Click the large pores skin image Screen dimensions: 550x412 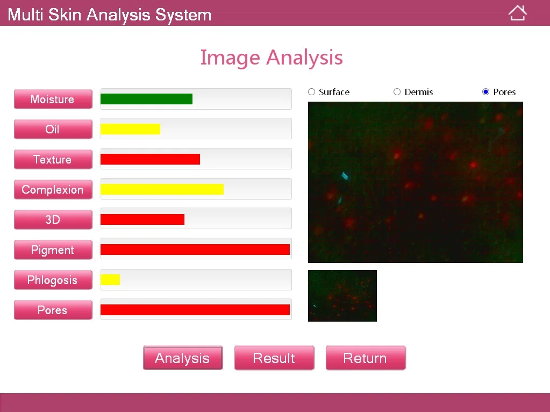click(415, 182)
